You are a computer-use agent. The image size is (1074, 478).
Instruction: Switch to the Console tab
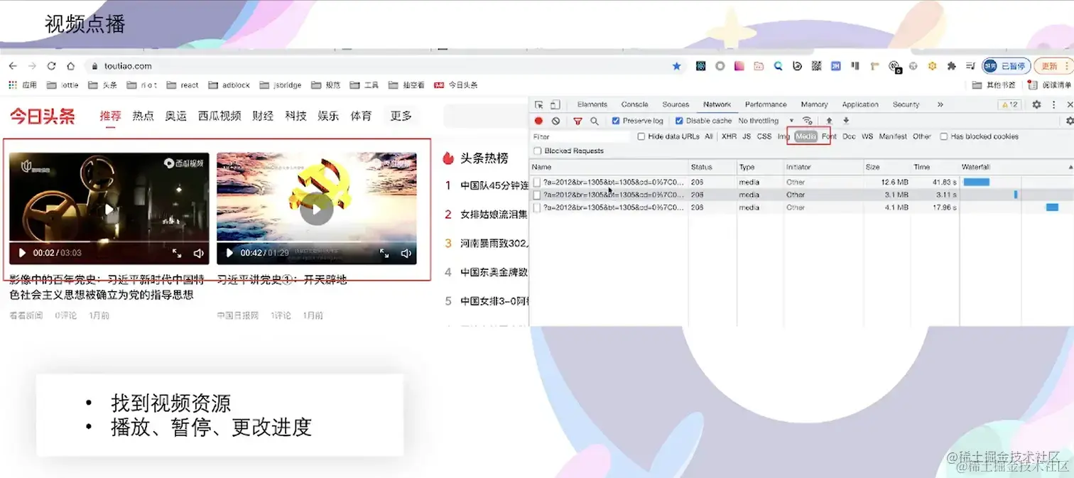click(x=634, y=104)
